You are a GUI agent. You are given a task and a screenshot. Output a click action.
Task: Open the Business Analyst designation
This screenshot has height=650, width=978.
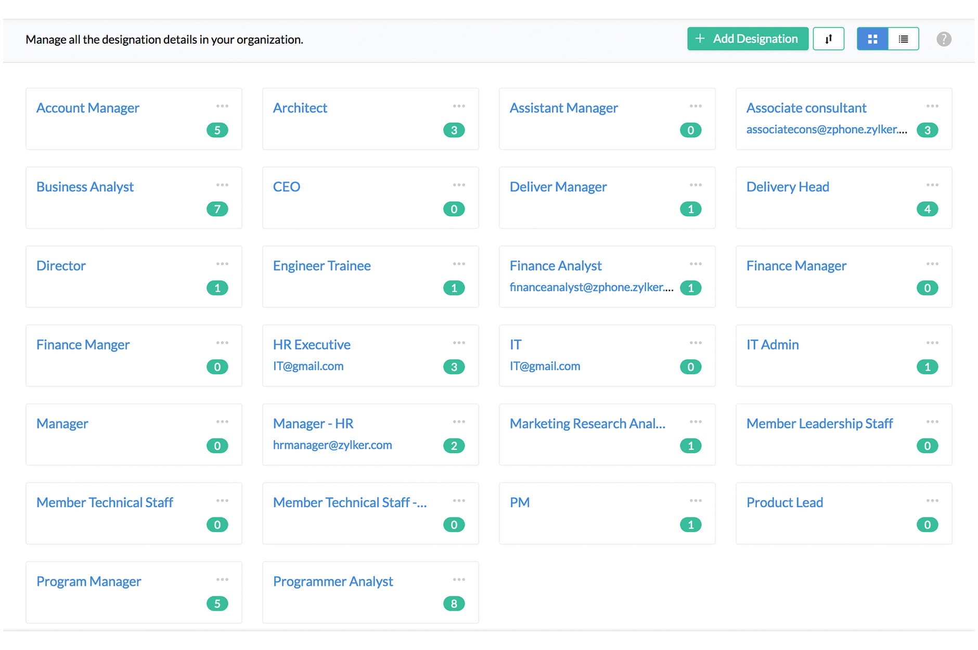(x=85, y=186)
